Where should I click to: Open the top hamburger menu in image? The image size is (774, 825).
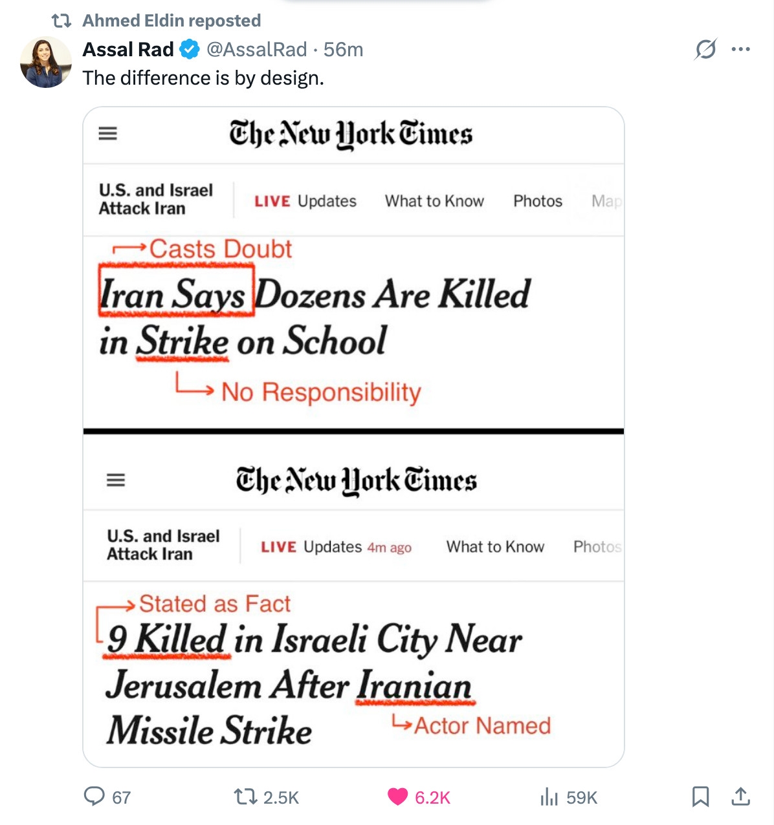(x=107, y=134)
